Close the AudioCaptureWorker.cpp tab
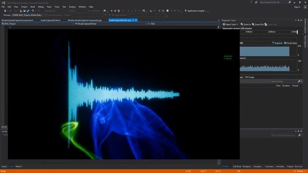 136,20
